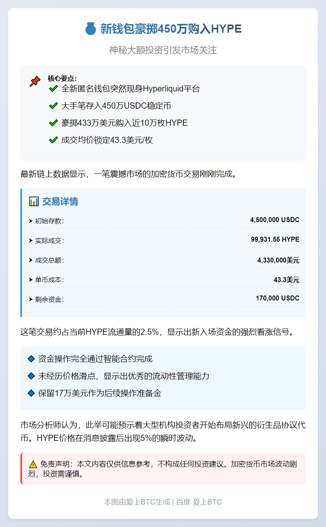
Task: Click the text 资金操作完全通过智能合约完成
Action: tap(95, 359)
